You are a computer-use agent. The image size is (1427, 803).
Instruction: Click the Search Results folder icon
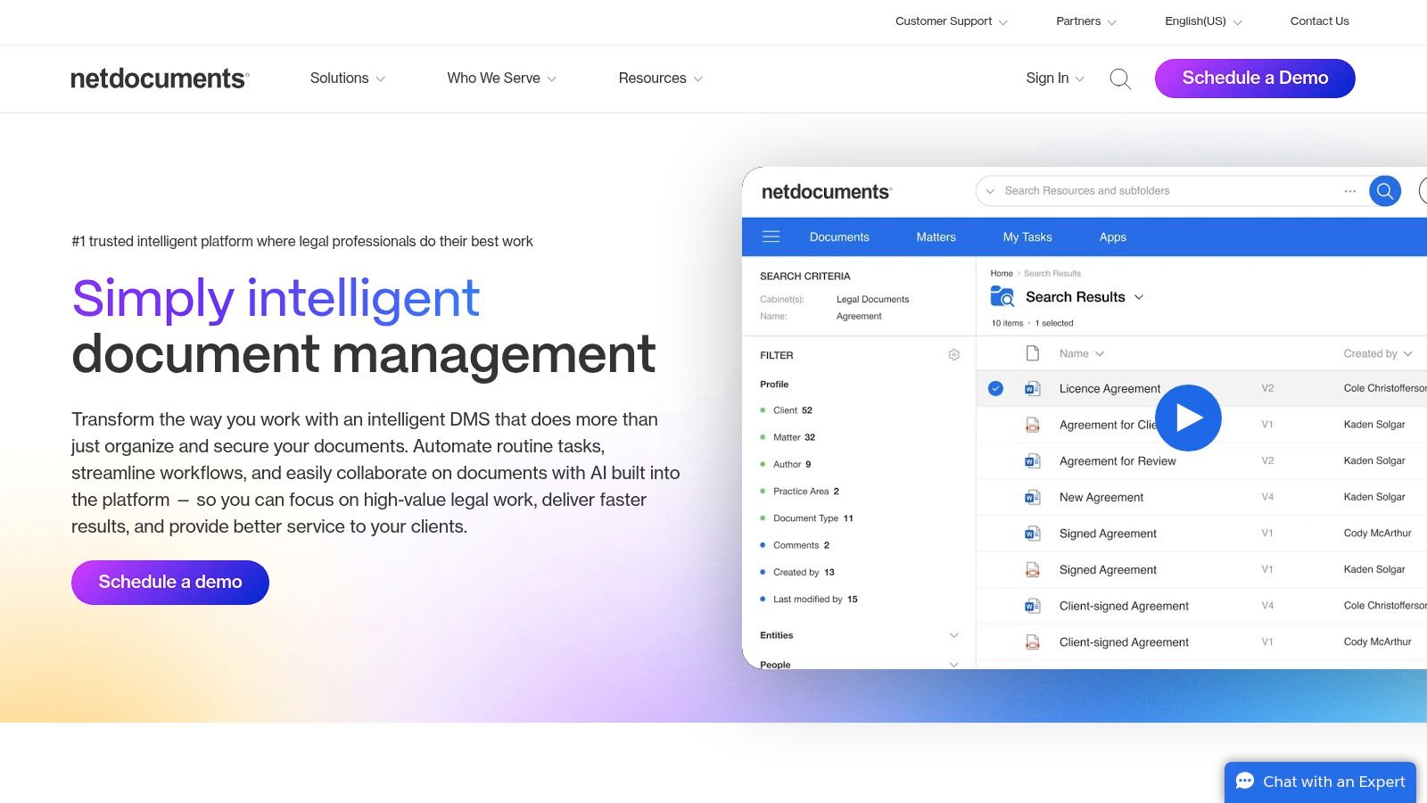click(1002, 297)
